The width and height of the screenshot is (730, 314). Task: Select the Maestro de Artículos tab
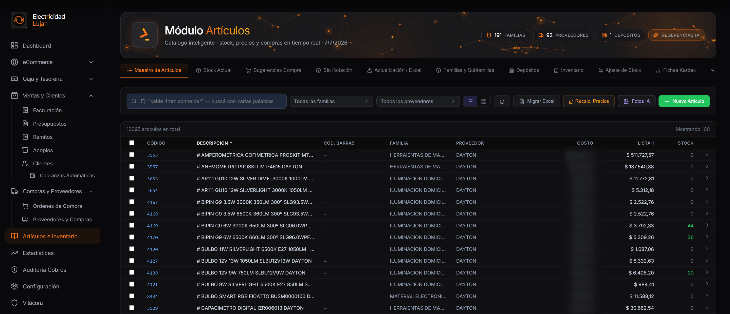point(154,70)
